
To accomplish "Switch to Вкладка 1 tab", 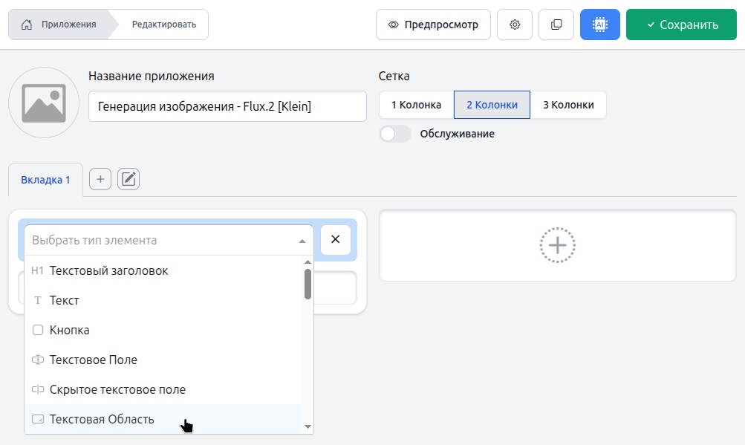I will coord(45,180).
